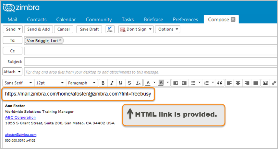This screenshot has width=278, height=149.
Task: Click the afoster@zimbra.com email link
Action: (20, 135)
